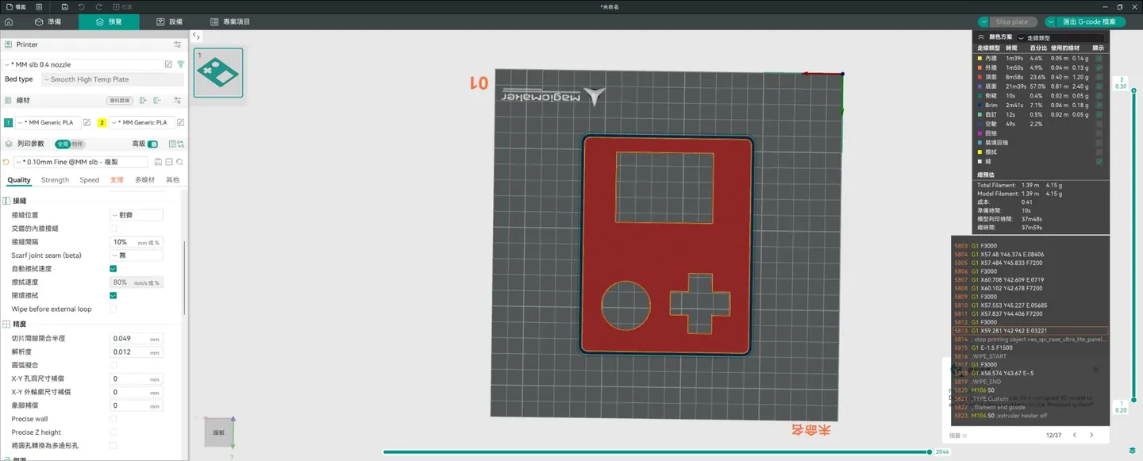Open filament 2 MM Generic PLA dropdown

pyautogui.click(x=141, y=122)
